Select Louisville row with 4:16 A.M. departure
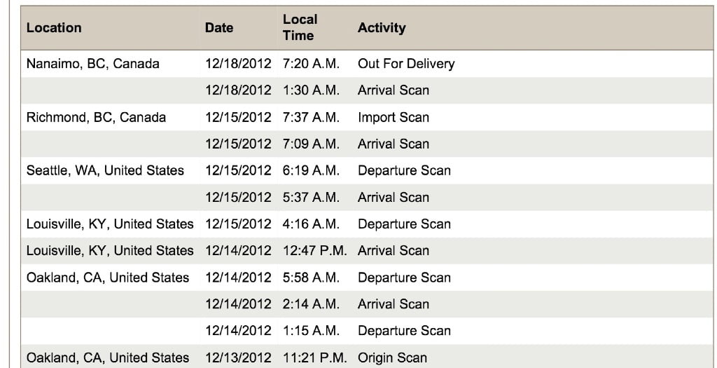The image size is (717, 368). [x=367, y=224]
